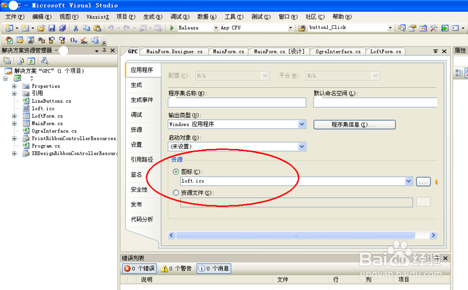
Task: Start debugging with green play icon
Action: (x=172, y=28)
